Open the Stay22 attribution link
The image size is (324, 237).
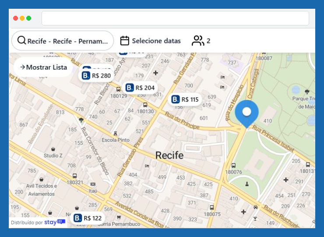pyautogui.click(x=38, y=222)
